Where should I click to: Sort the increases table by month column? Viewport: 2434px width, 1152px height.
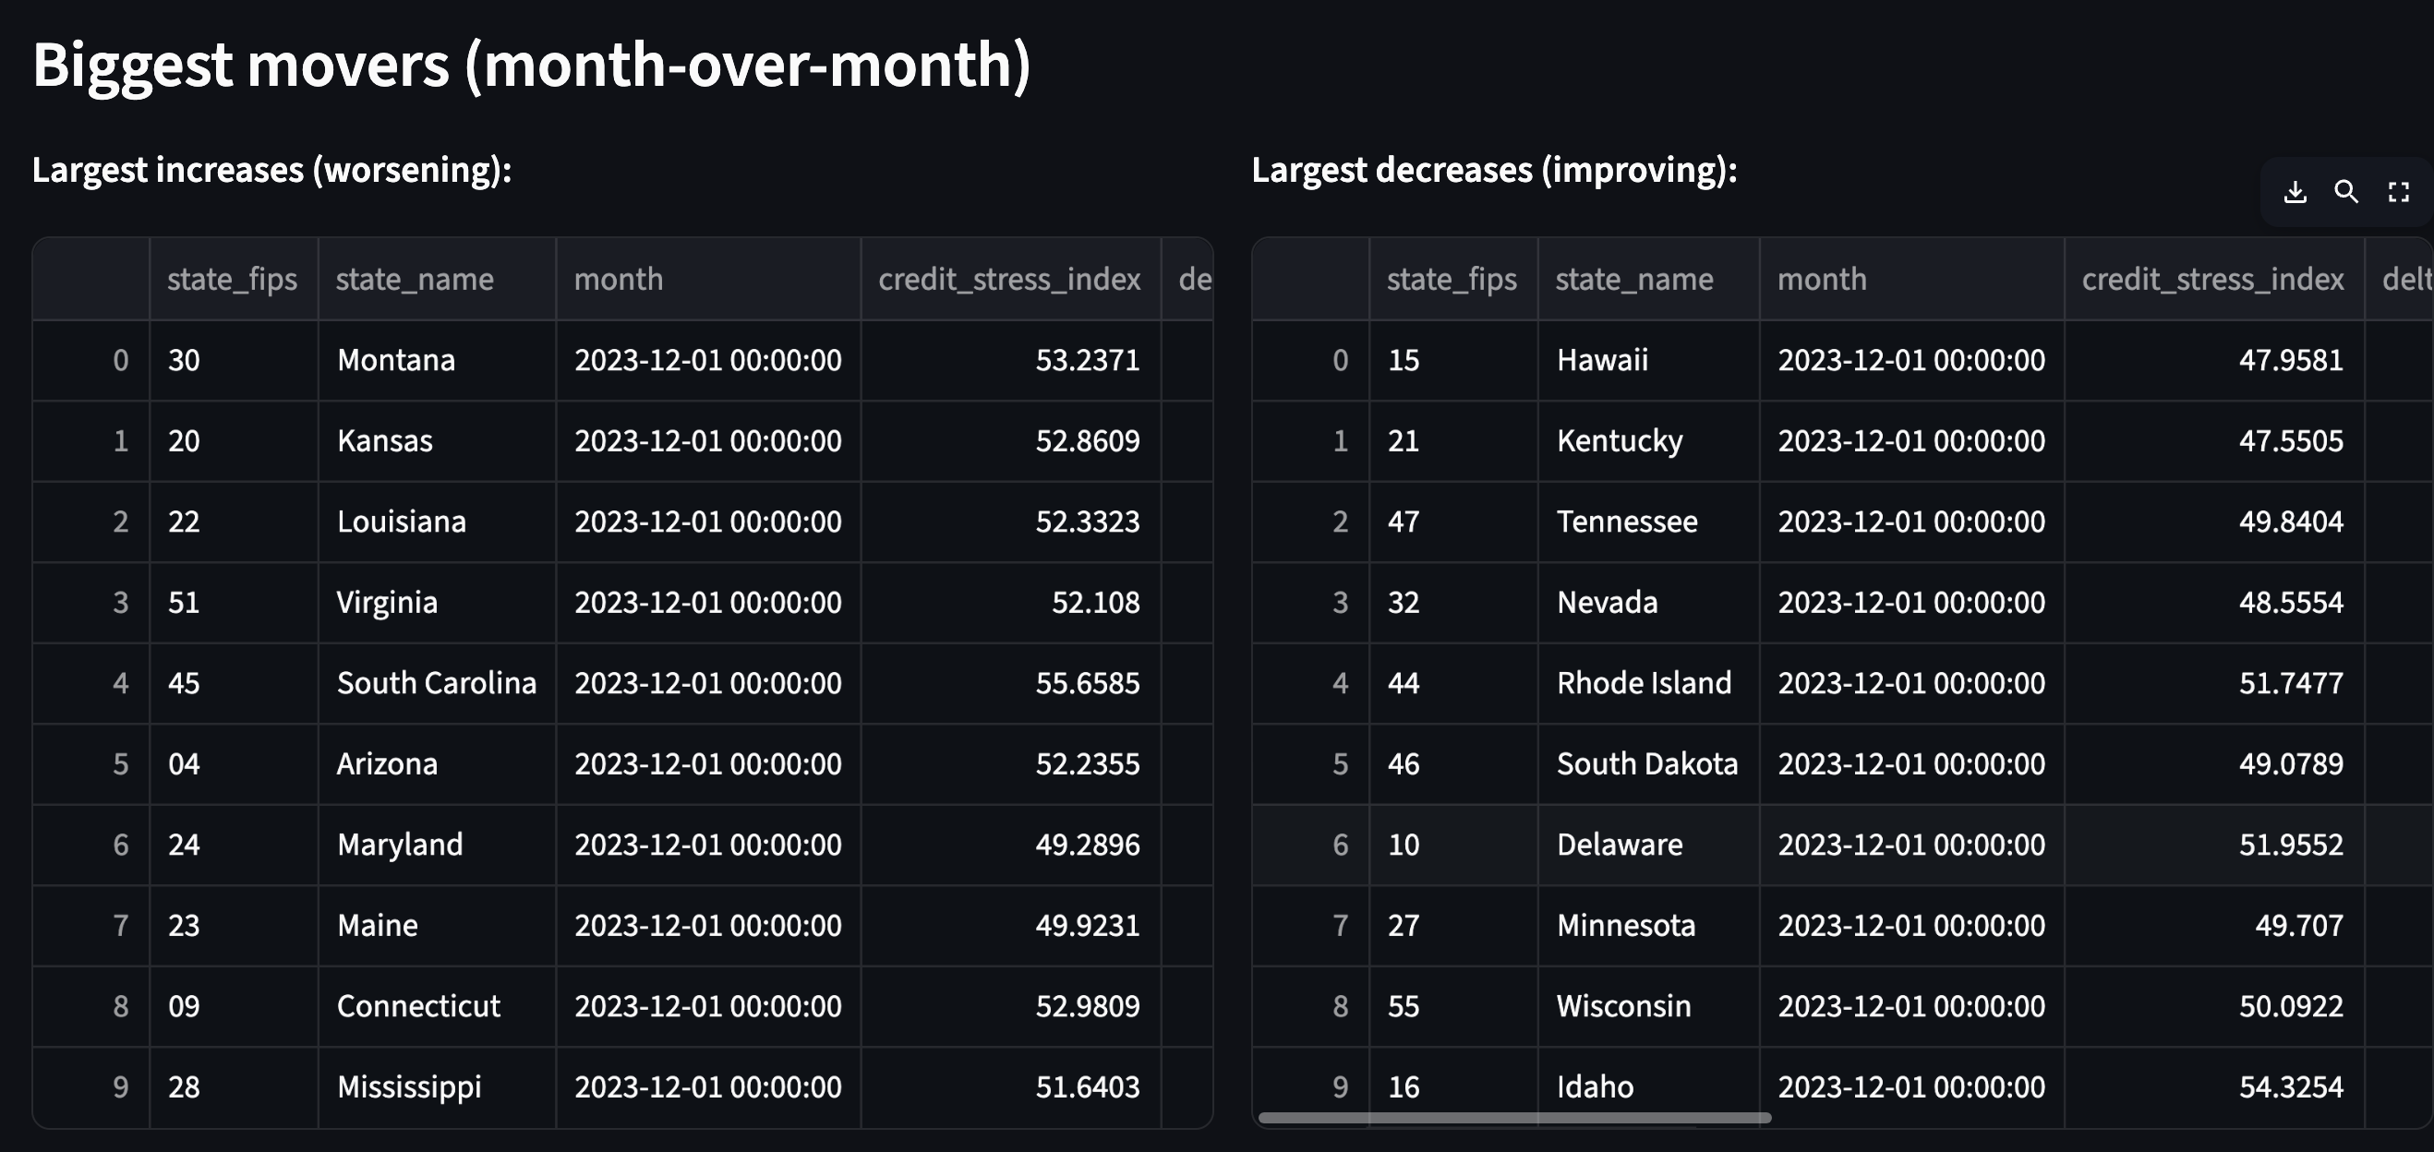(619, 278)
